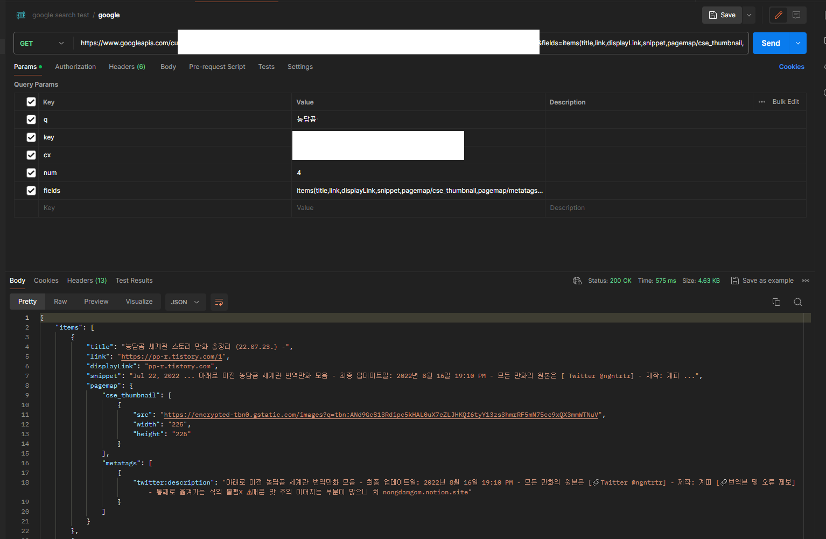The width and height of the screenshot is (826, 539).
Task: Open the response Headers (13) tab
Action: coord(87,281)
